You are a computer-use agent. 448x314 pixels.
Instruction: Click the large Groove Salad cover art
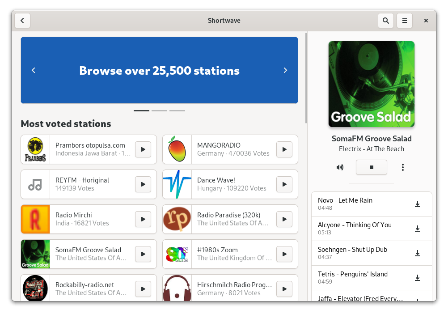tap(372, 84)
